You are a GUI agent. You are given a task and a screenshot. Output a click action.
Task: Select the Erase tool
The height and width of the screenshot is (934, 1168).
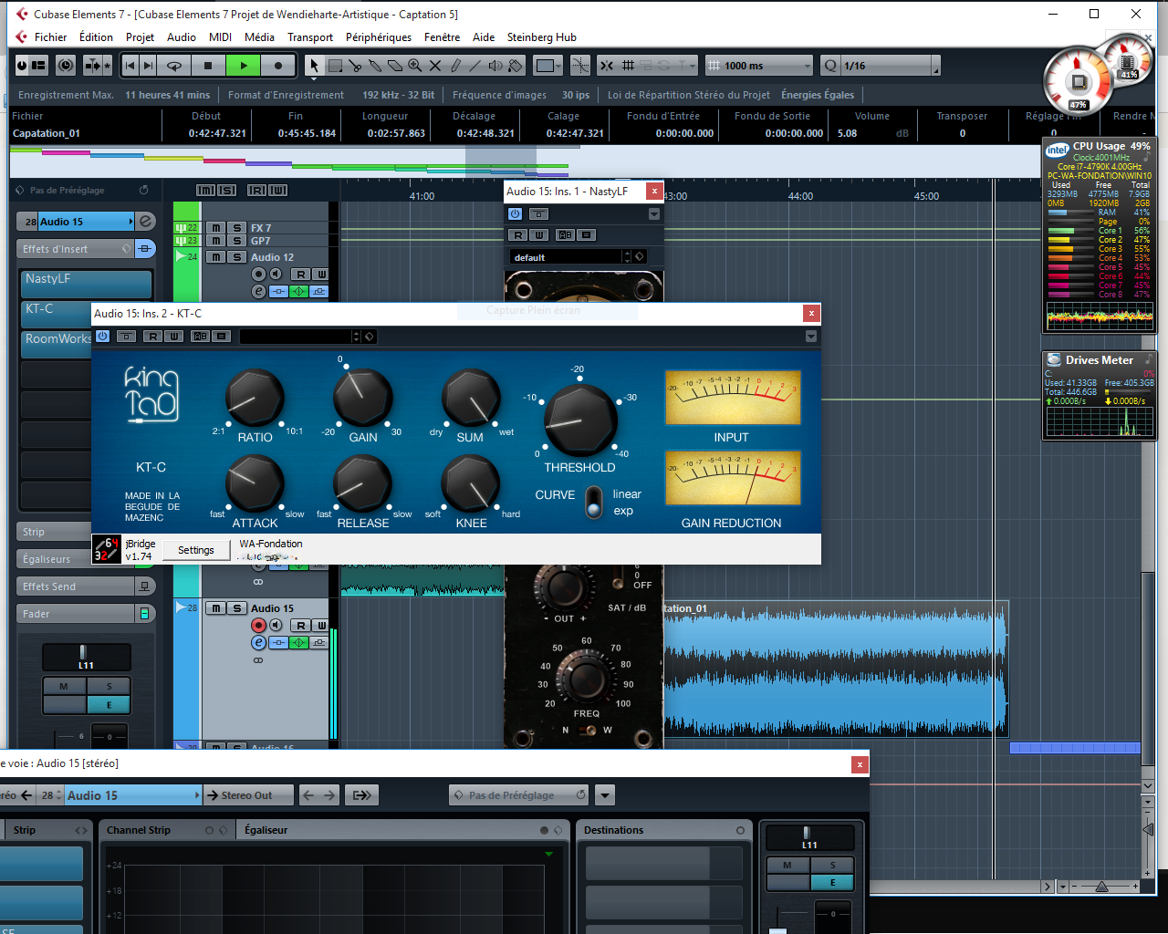[395, 66]
